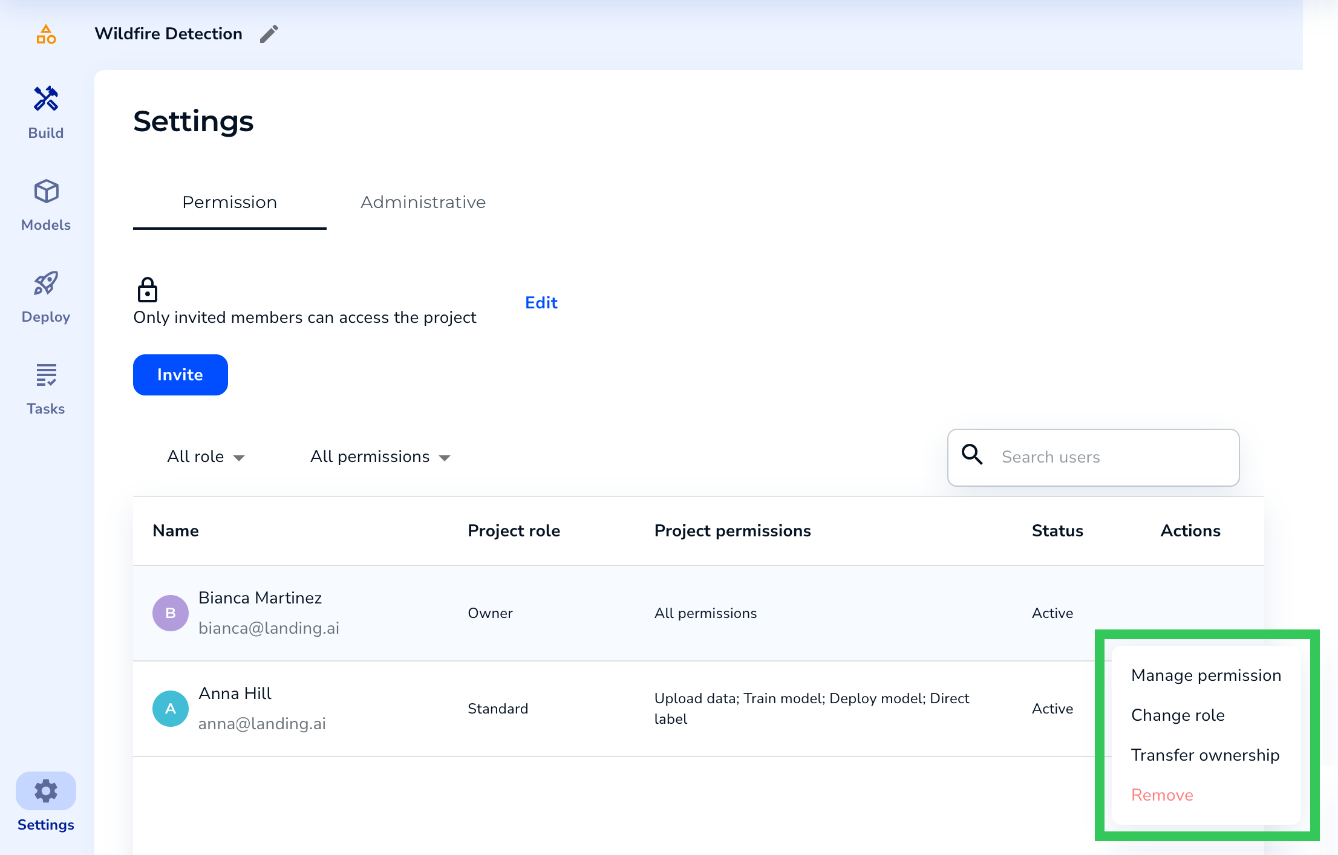1338x855 pixels.
Task: Go to Models in the sidebar
Action: pyautogui.click(x=46, y=205)
